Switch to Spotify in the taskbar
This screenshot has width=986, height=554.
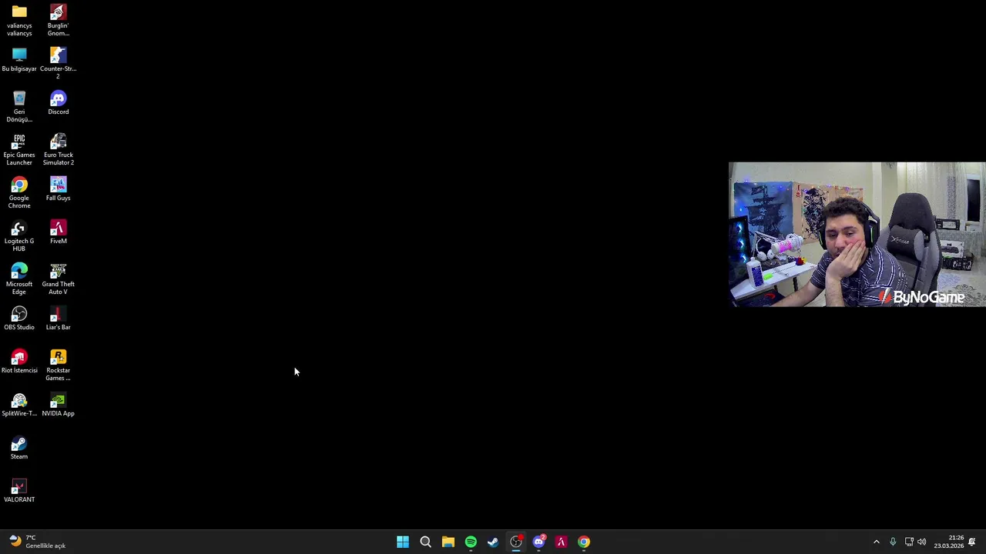471,542
